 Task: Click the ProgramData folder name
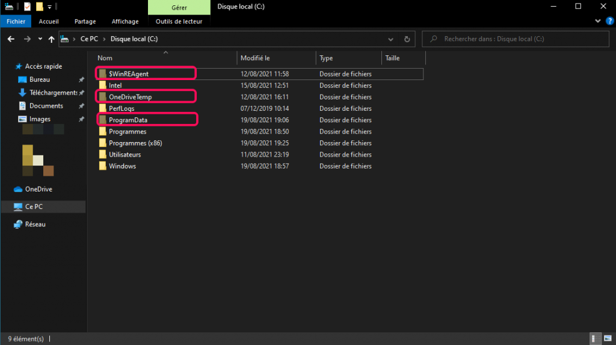128,120
